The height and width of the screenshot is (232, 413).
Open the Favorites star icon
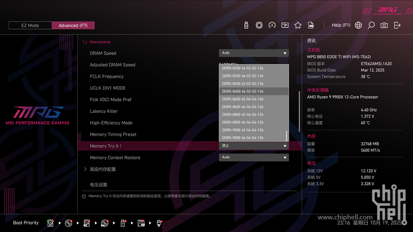pyautogui.click(x=298, y=25)
